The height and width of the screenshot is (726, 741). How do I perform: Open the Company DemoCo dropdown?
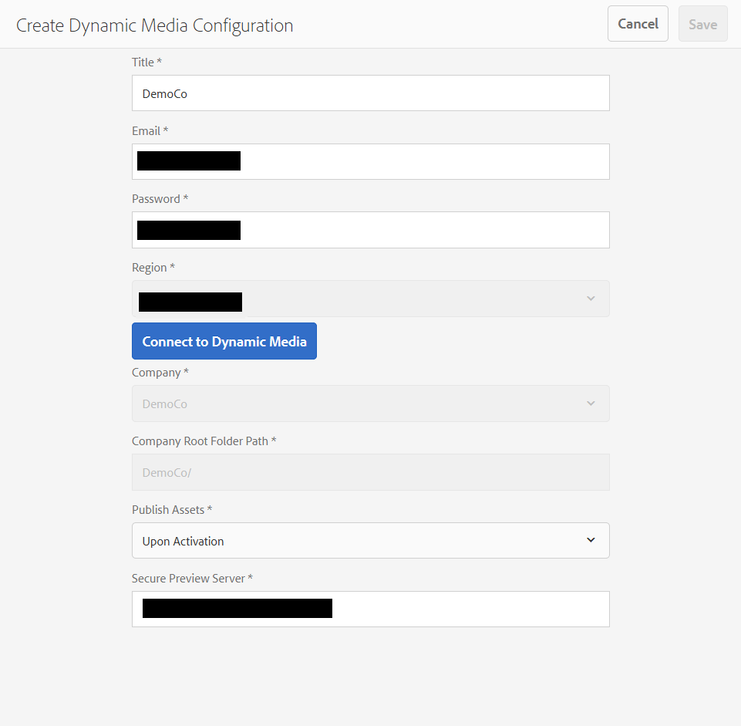370,404
